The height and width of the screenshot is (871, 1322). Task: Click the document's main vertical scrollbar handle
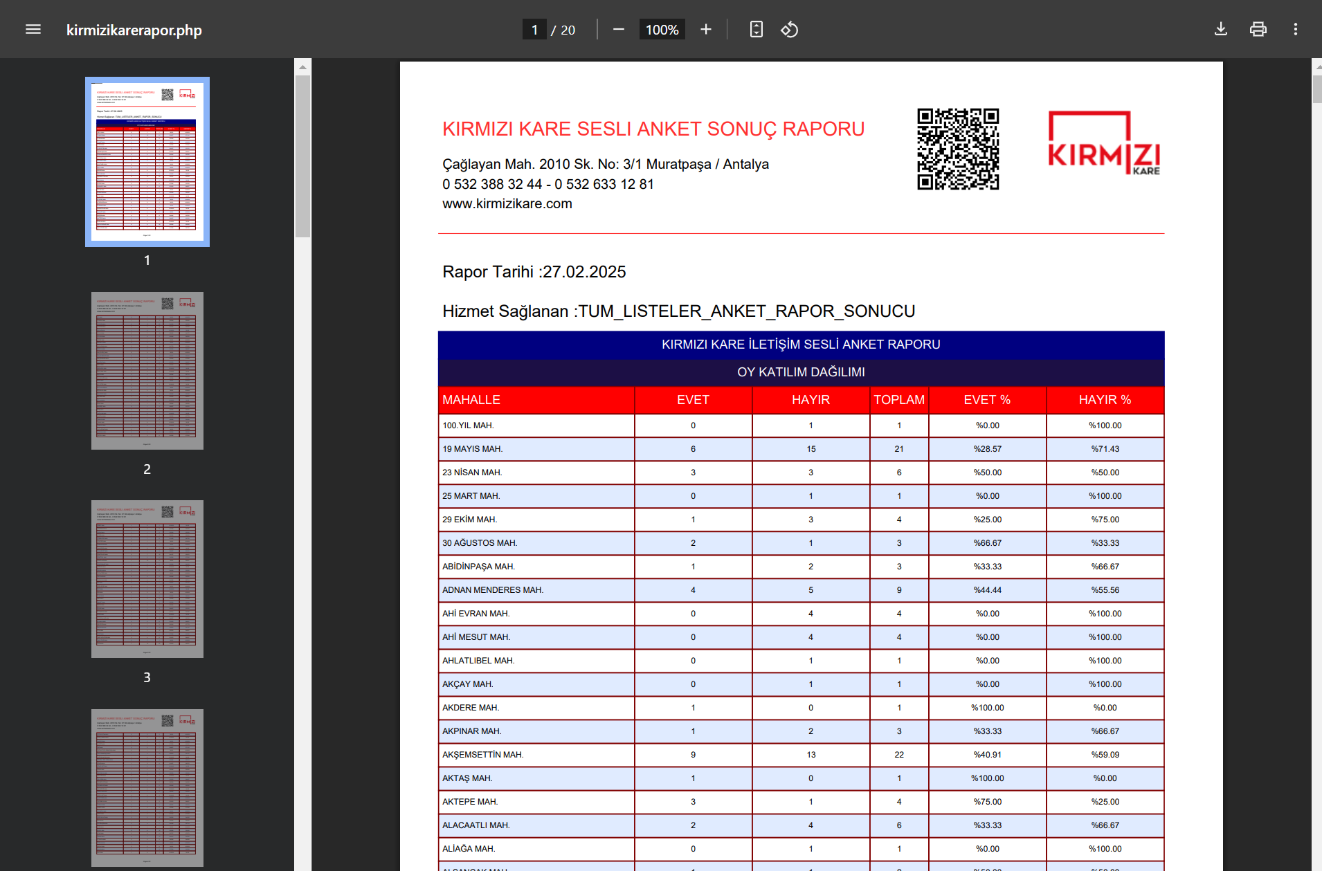click(1316, 89)
